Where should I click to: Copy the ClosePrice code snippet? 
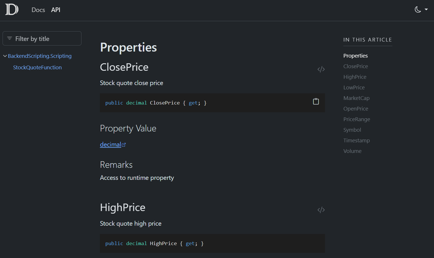[316, 101]
